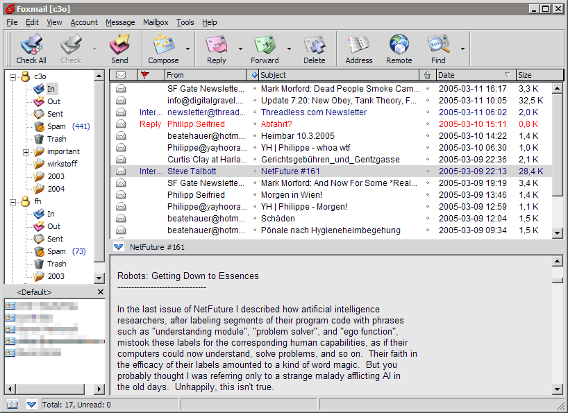Sort messages by Date column
568x413 pixels.
pos(475,75)
